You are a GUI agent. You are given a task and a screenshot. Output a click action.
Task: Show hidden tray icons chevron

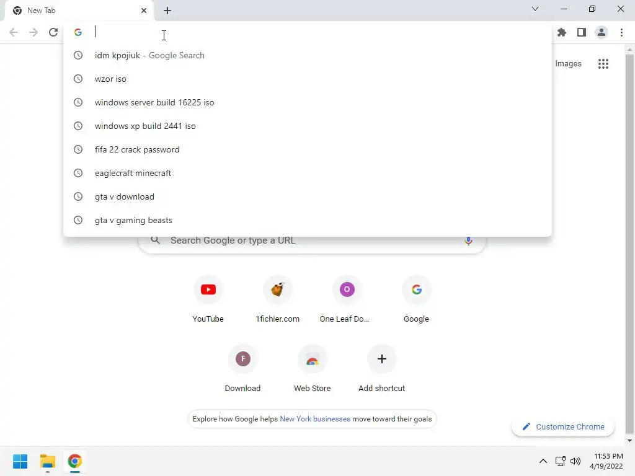pos(543,461)
